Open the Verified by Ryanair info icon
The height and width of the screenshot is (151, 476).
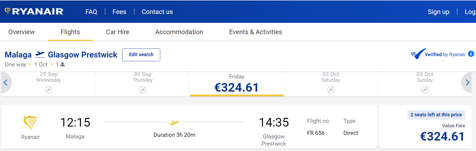click(x=471, y=54)
